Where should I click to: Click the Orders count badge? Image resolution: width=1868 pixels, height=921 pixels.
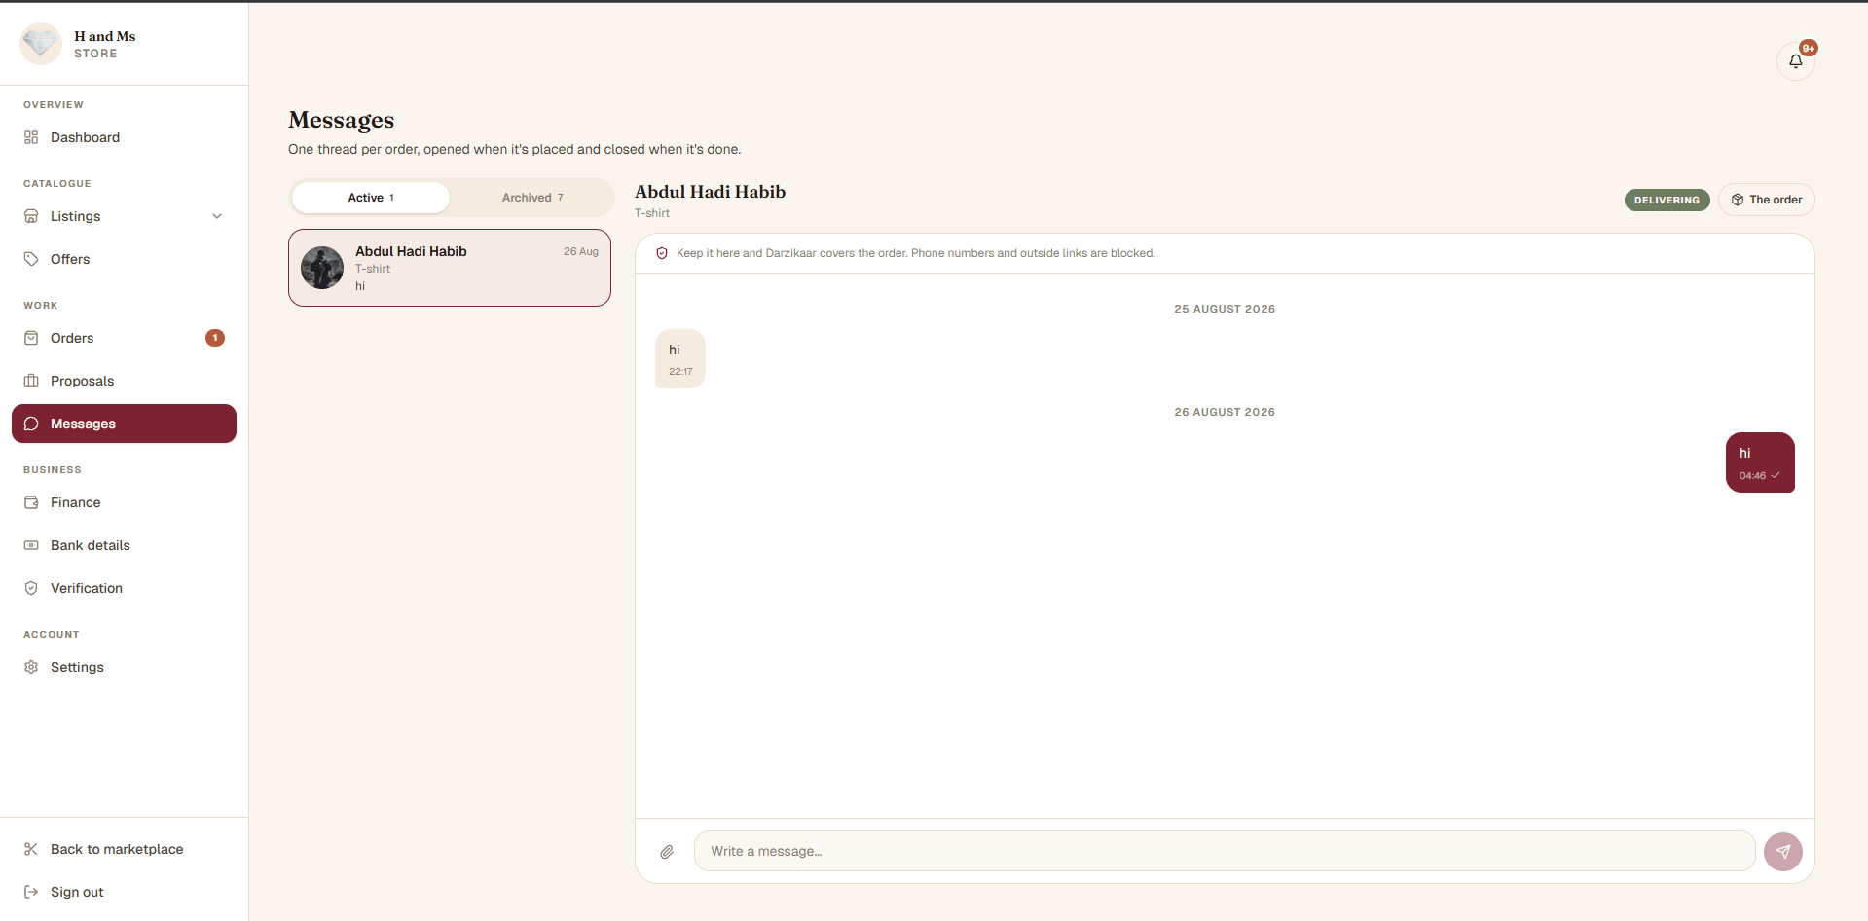[215, 338]
